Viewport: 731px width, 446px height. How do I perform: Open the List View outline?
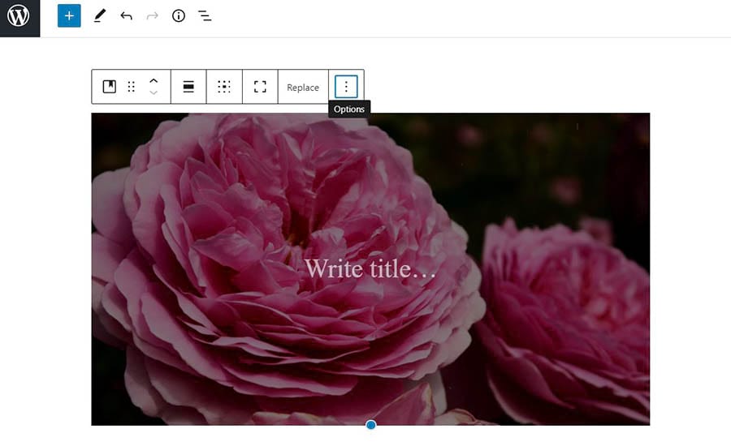point(205,16)
